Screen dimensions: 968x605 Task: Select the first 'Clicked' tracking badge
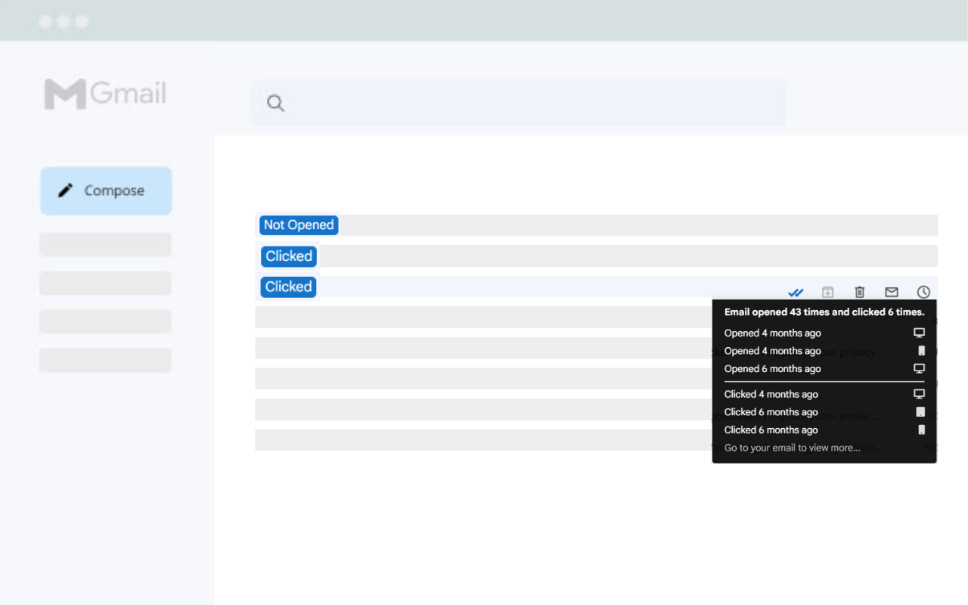(x=288, y=256)
